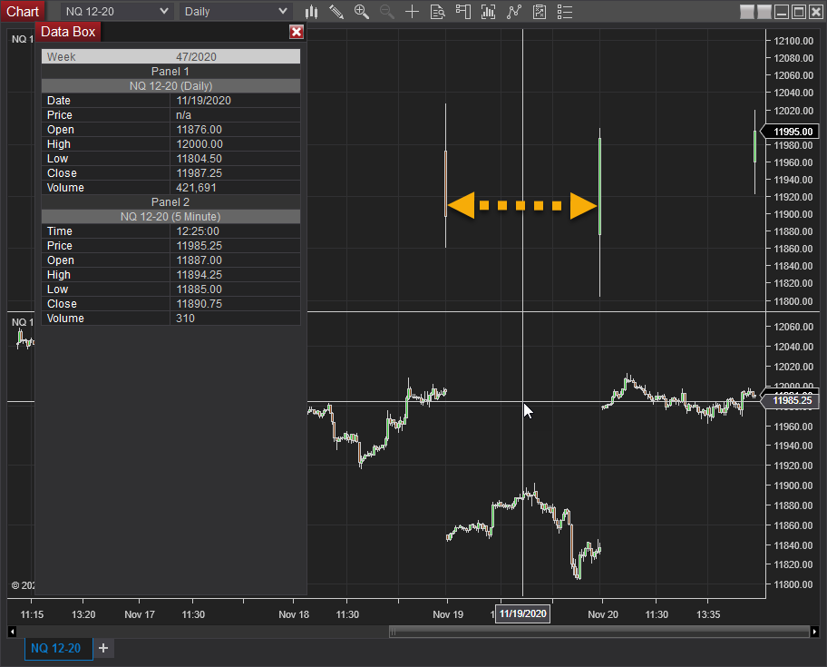
Task: Click the left arrow of horizontal scrollbar
Action: (12, 631)
